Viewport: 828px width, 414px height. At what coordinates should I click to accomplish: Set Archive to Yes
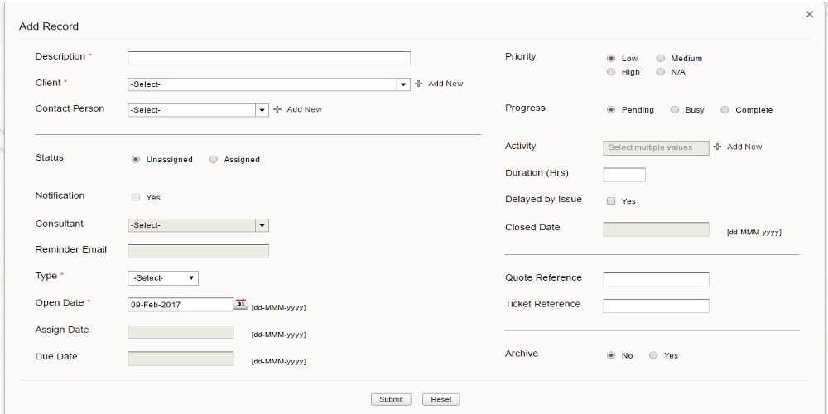[x=653, y=355]
